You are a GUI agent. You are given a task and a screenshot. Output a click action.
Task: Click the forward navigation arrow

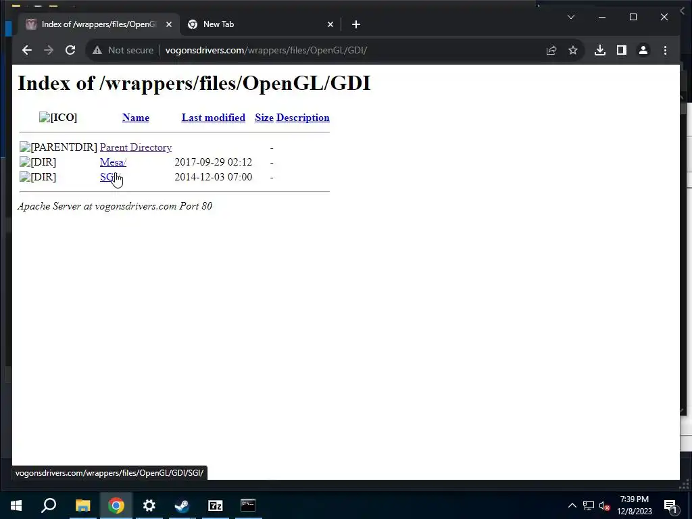49,50
